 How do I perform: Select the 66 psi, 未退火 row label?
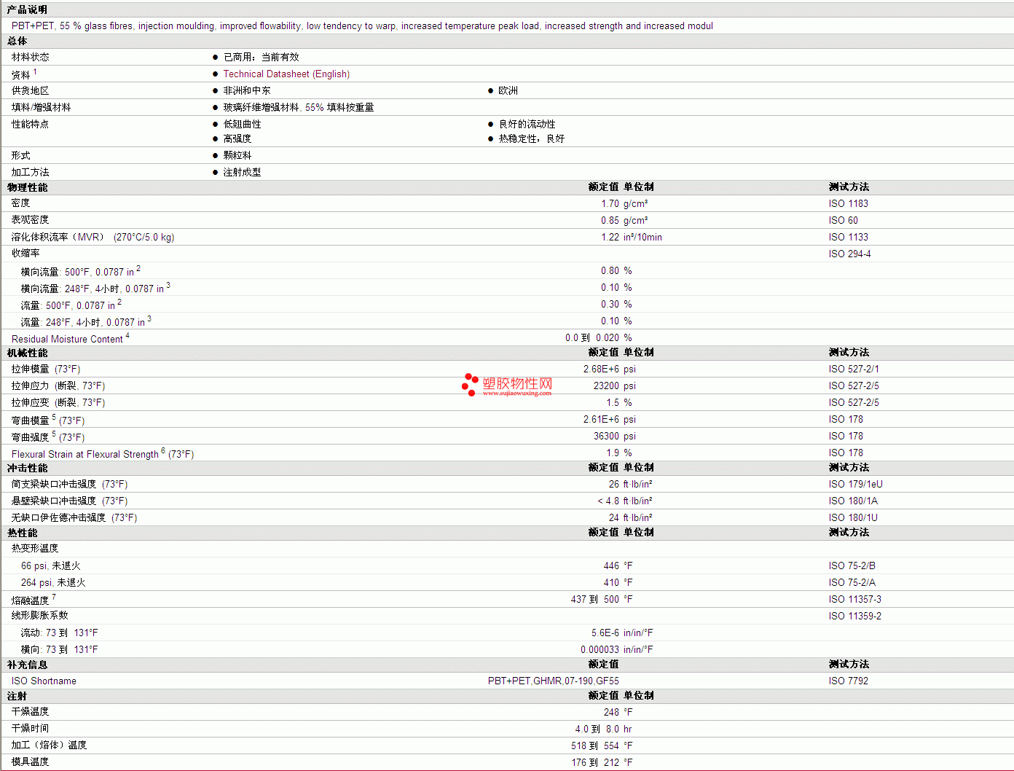[x=51, y=566]
